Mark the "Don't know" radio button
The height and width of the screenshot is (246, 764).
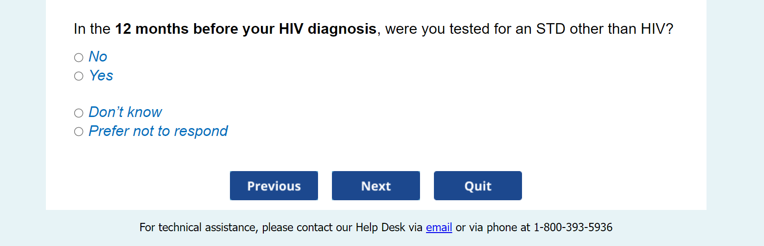tap(79, 113)
